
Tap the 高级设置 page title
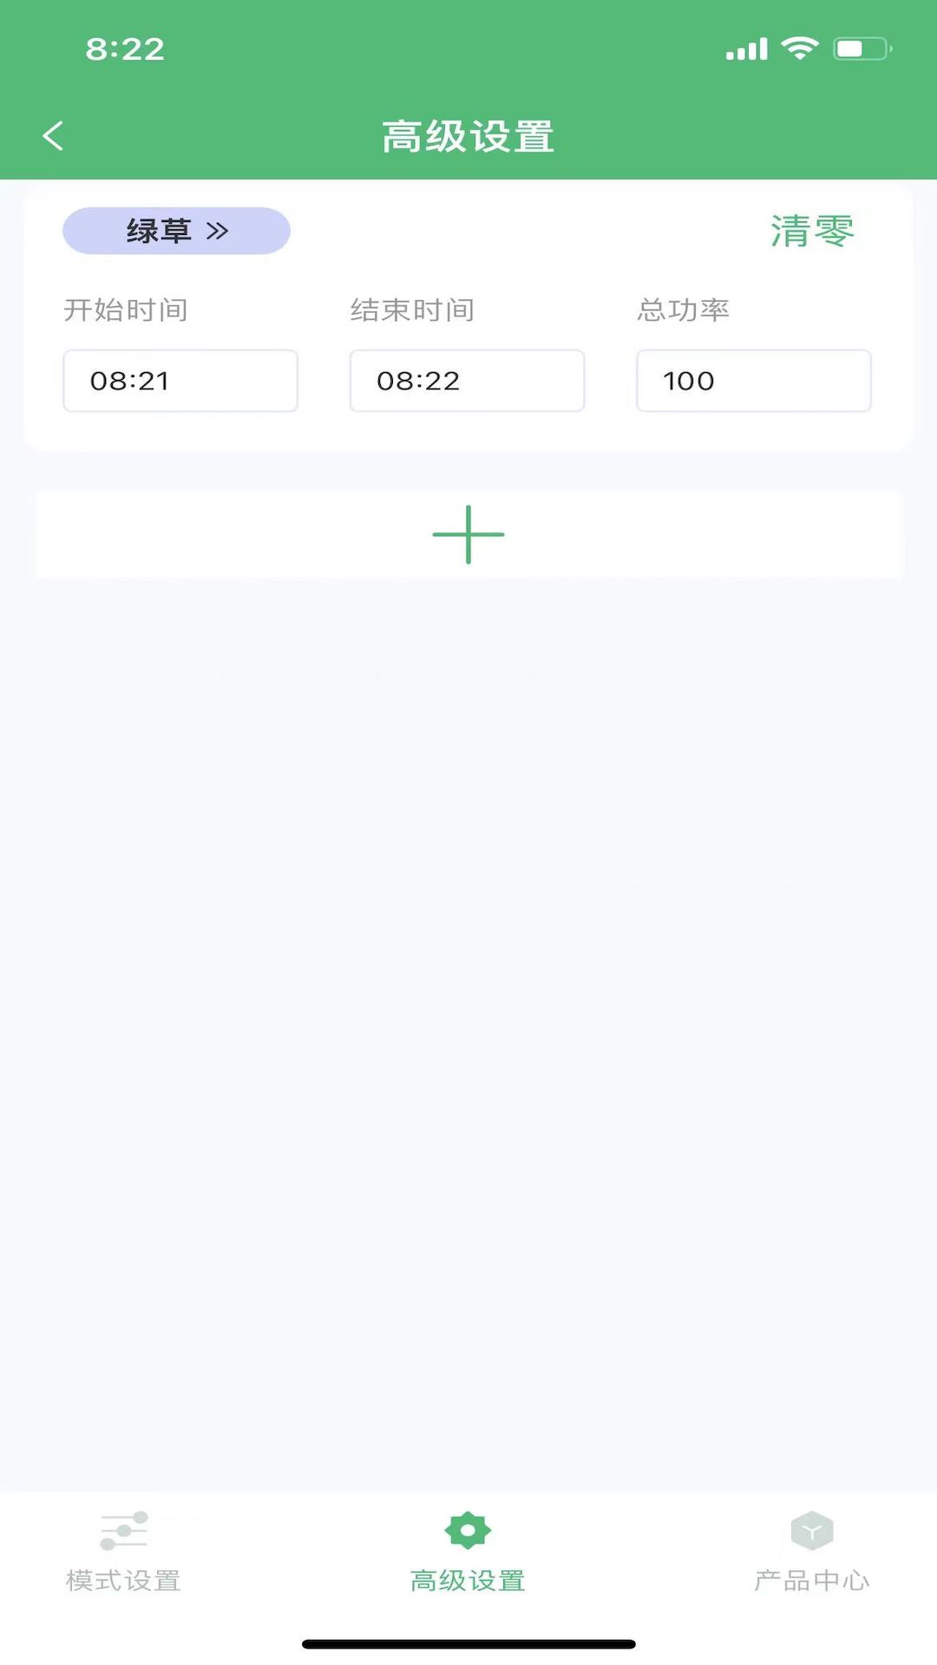(468, 137)
